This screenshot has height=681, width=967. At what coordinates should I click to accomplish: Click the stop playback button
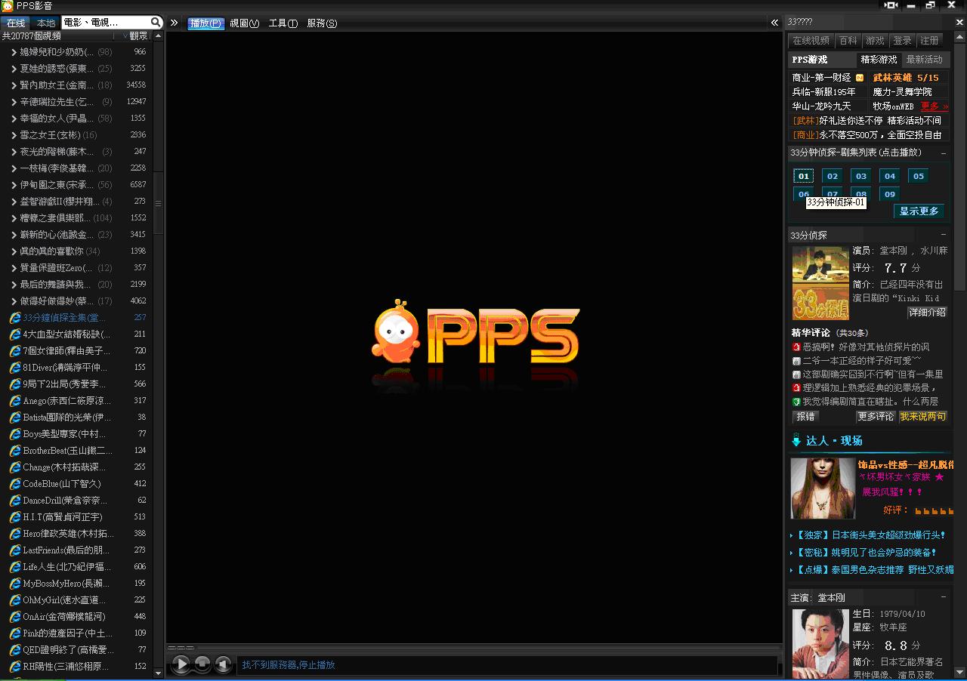202,664
